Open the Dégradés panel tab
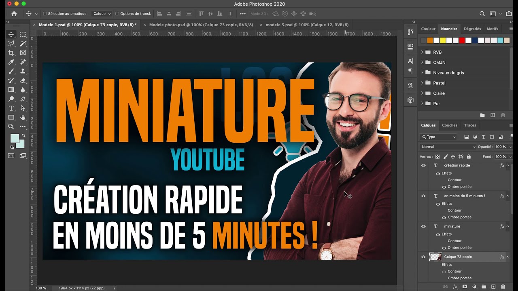This screenshot has height=291, width=518. pos(472,29)
